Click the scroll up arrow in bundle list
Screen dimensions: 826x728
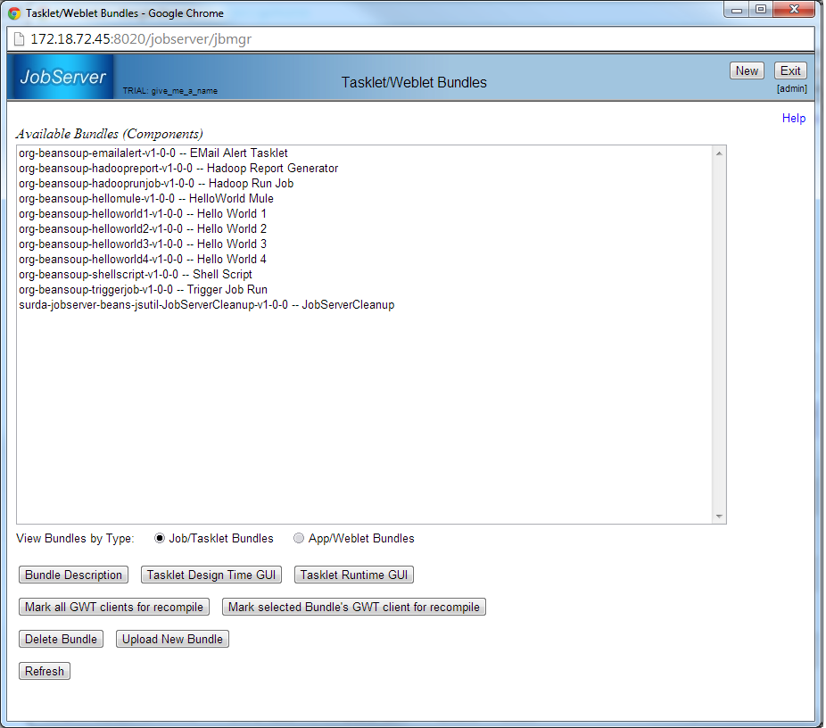(719, 153)
